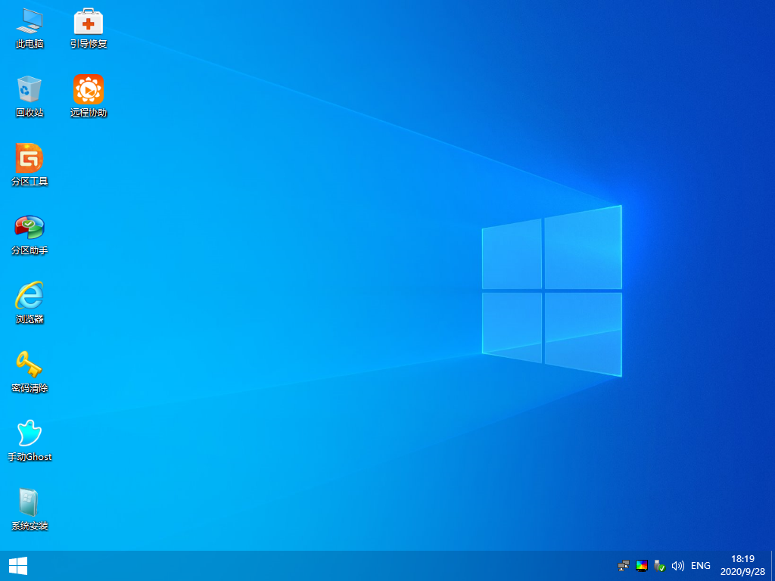Open the volume speaker tray icon
Screen dimensions: 775x581
677,566
